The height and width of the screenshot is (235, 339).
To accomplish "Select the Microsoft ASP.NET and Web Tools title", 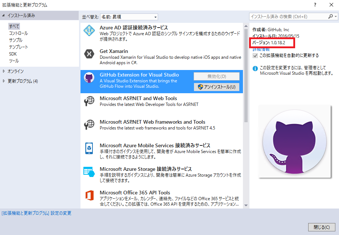I will tap(139, 98).
